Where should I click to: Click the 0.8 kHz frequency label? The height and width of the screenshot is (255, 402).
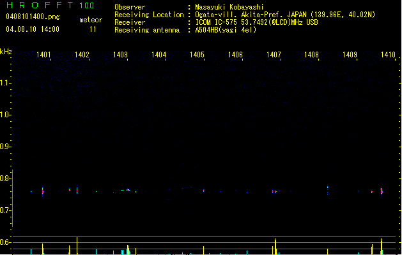point(5,178)
